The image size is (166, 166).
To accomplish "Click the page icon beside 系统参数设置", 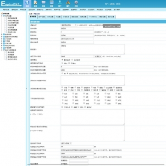I will coord(6,18).
